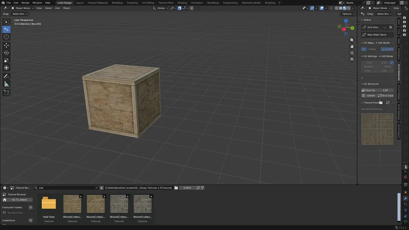
Task: Add first WoodCrates texture via plus icon
Action: click(x=81, y=196)
